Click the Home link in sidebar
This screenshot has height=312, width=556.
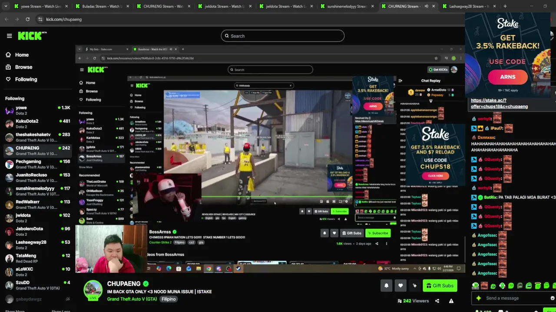pyautogui.click(x=22, y=55)
